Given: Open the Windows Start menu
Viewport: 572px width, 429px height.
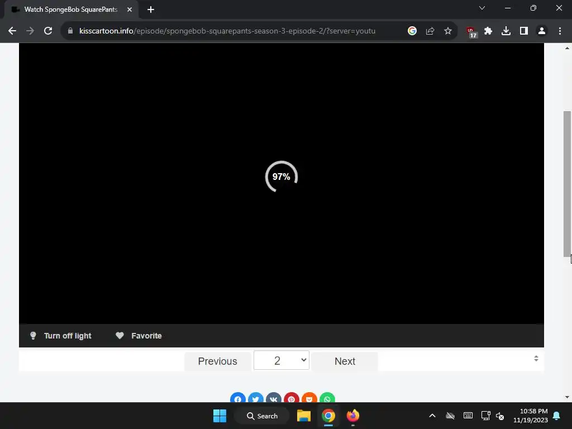Looking at the screenshot, I should point(220,416).
